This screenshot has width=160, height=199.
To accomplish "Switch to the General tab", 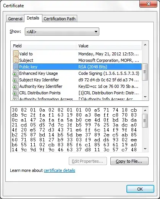I will click(x=15, y=19).
